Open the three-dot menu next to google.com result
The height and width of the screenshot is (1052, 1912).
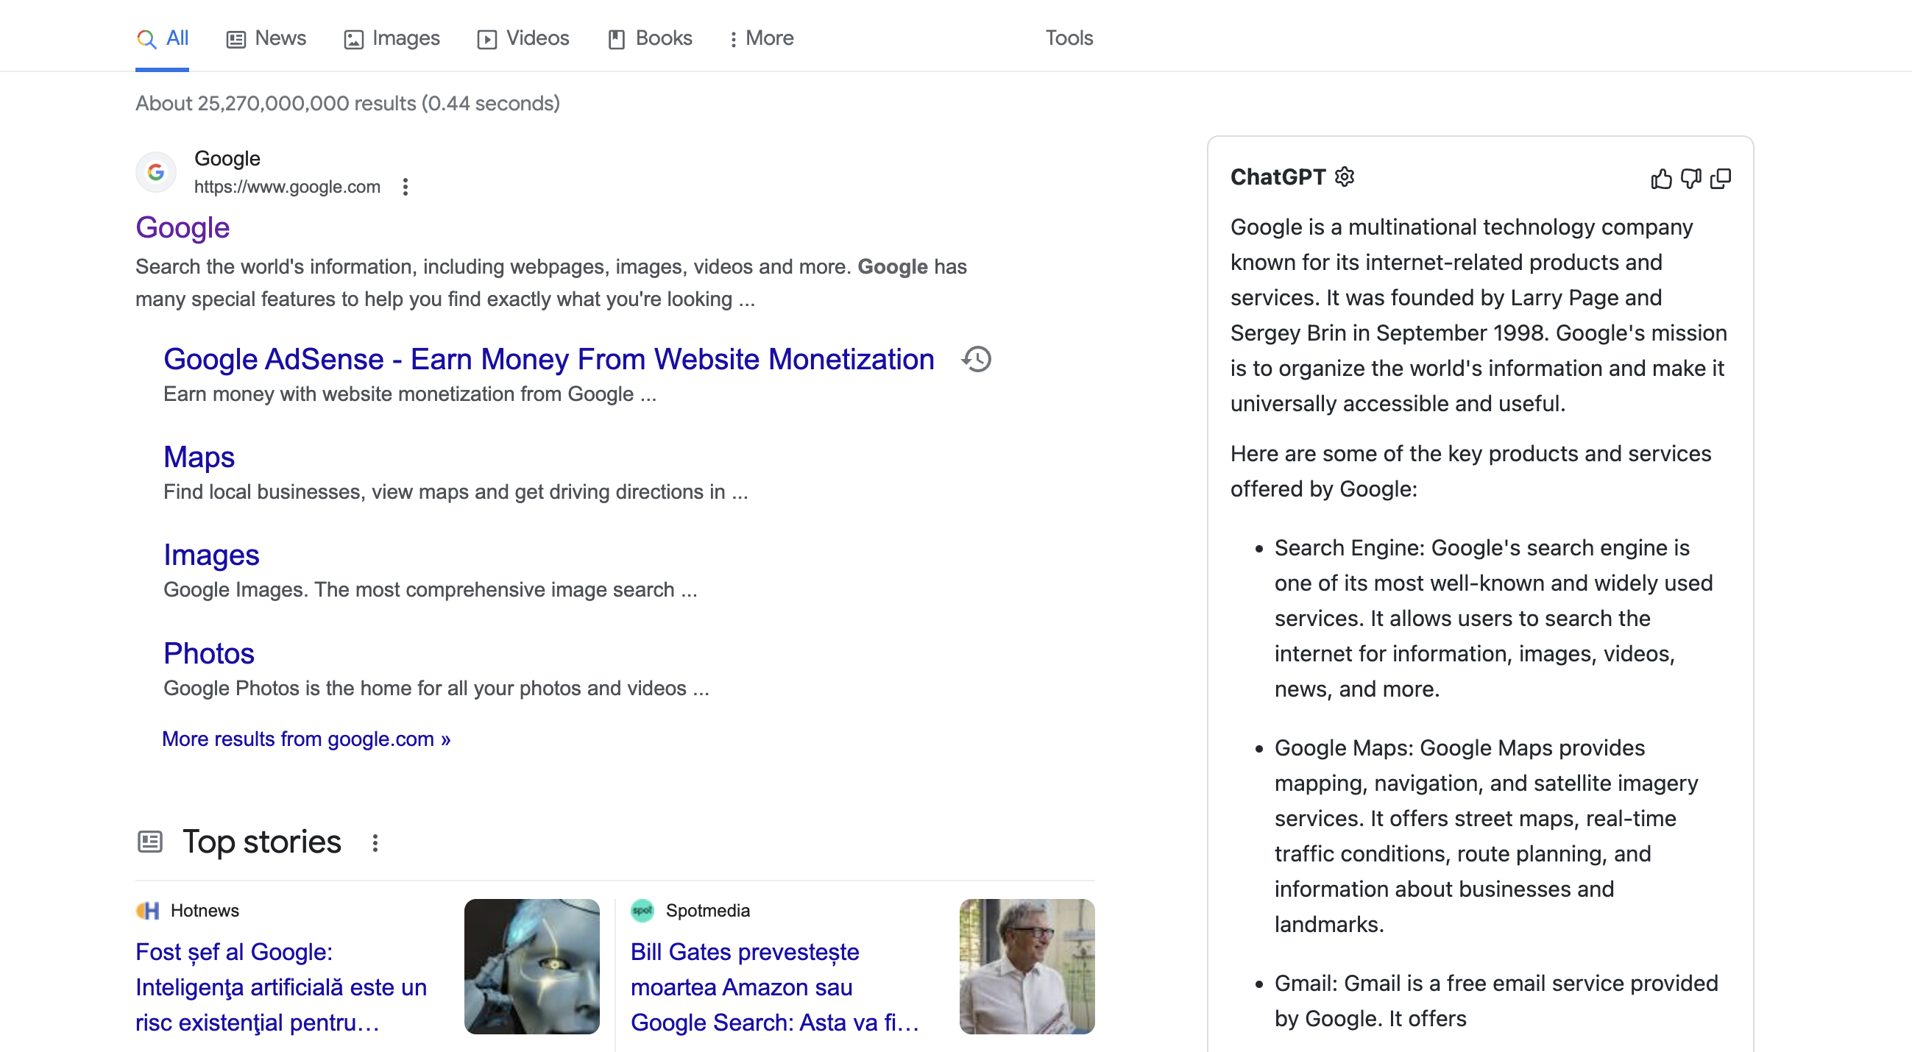pos(404,187)
